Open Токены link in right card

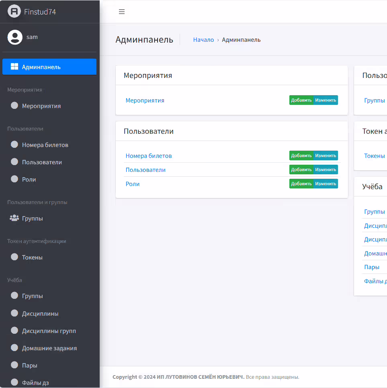pos(375,156)
